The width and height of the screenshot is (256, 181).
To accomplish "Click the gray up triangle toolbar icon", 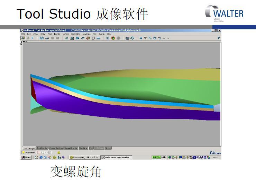I will pos(164,38).
